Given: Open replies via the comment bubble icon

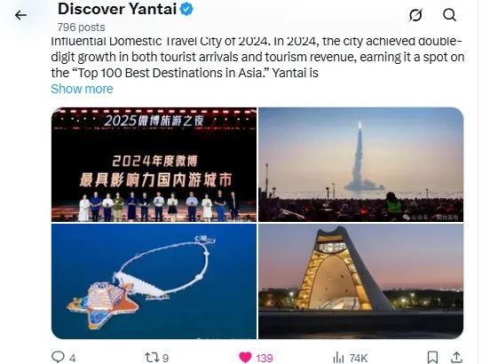Looking at the screenshot, I should tap(58, 357).
